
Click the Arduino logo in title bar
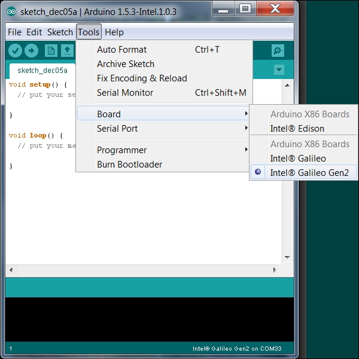click(x=11, y=11)
